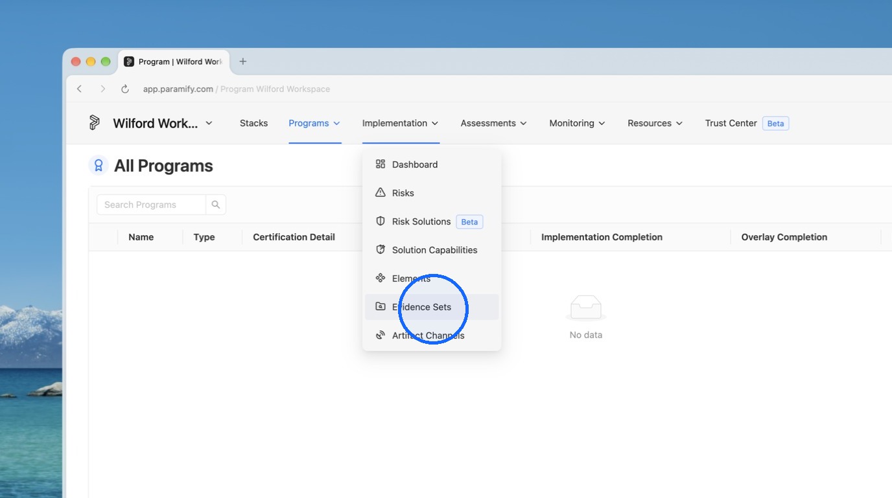
Task: Click the Dashboard grid icon
Action: (381, 164)
